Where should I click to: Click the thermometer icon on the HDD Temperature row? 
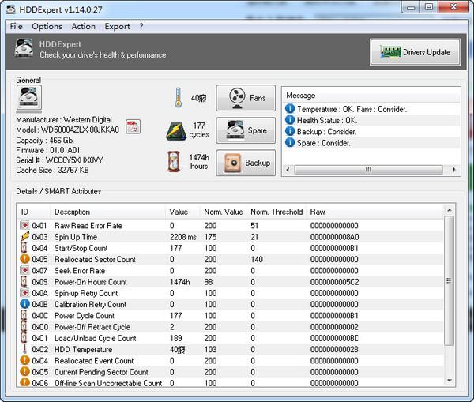tap(24, 349)
